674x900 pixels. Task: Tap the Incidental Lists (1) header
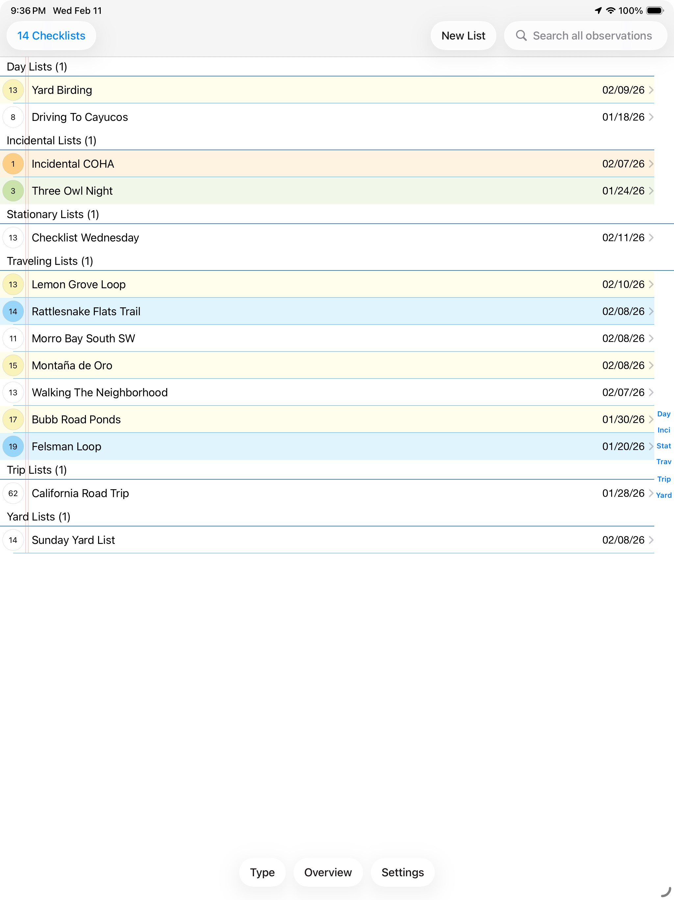click(52, 140)
